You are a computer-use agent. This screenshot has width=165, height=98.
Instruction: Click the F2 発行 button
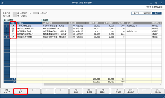click(x=21, y=91)
